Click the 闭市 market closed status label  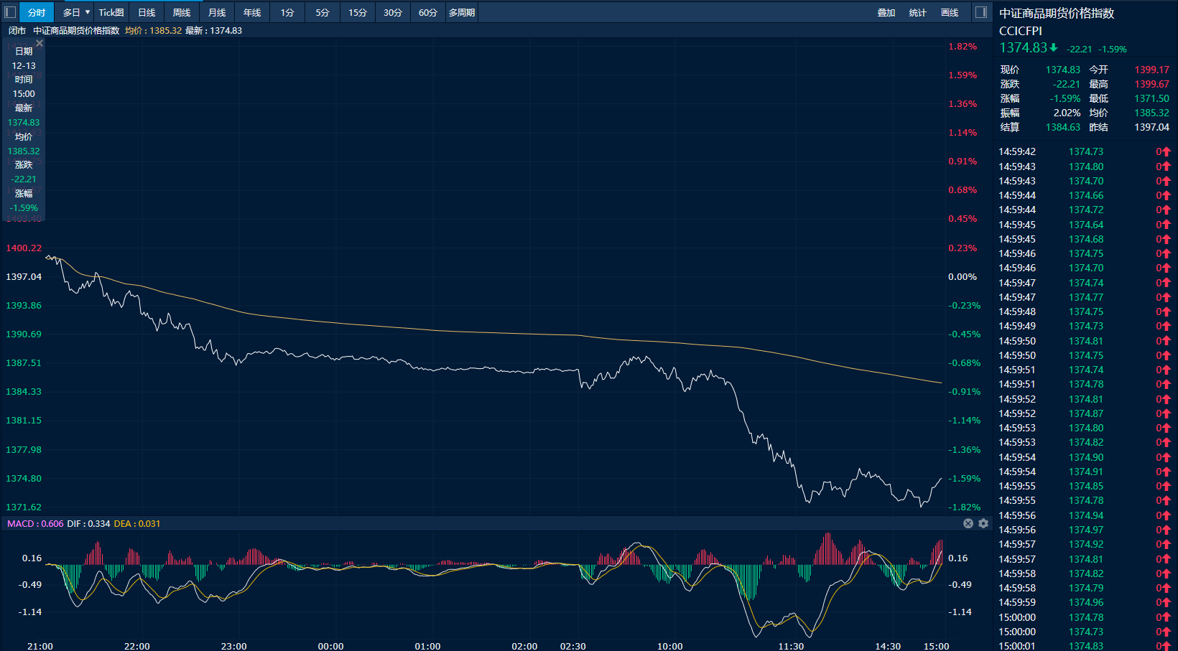17,31
